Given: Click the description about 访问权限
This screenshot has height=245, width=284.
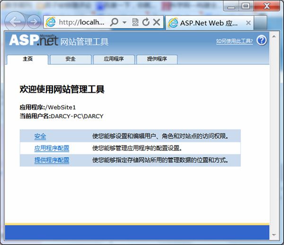Looking at the screenshot, I should [160, 136].
